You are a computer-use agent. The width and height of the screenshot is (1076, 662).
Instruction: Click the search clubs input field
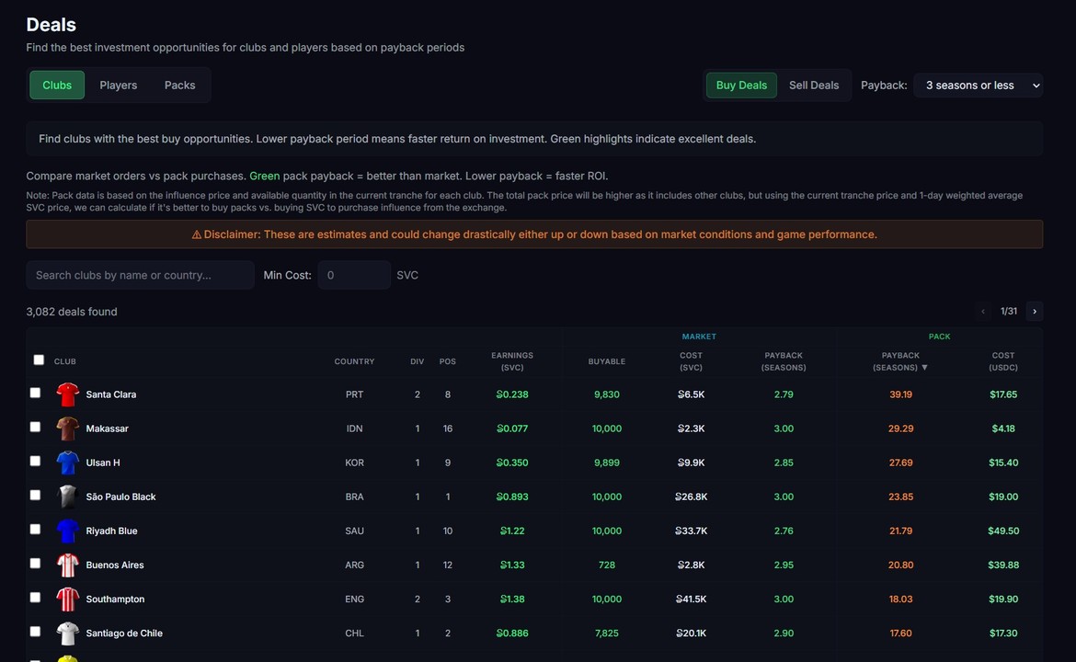(x=140, y=275)
